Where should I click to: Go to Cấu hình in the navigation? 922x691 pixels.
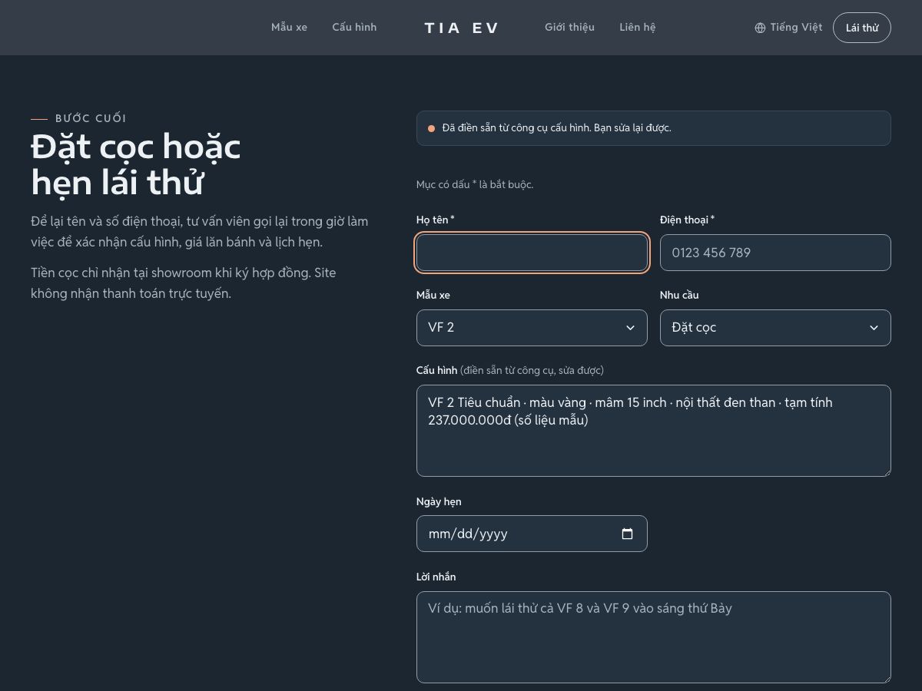(x=354, y=27)
